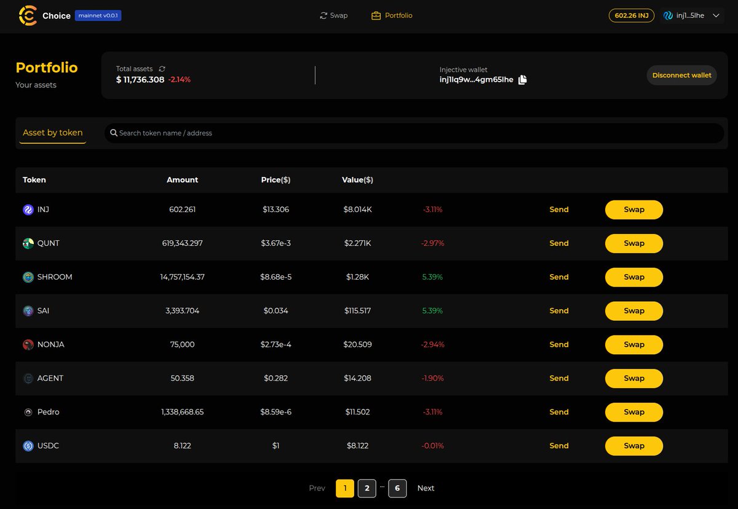Go to pagination page 1

345,489
